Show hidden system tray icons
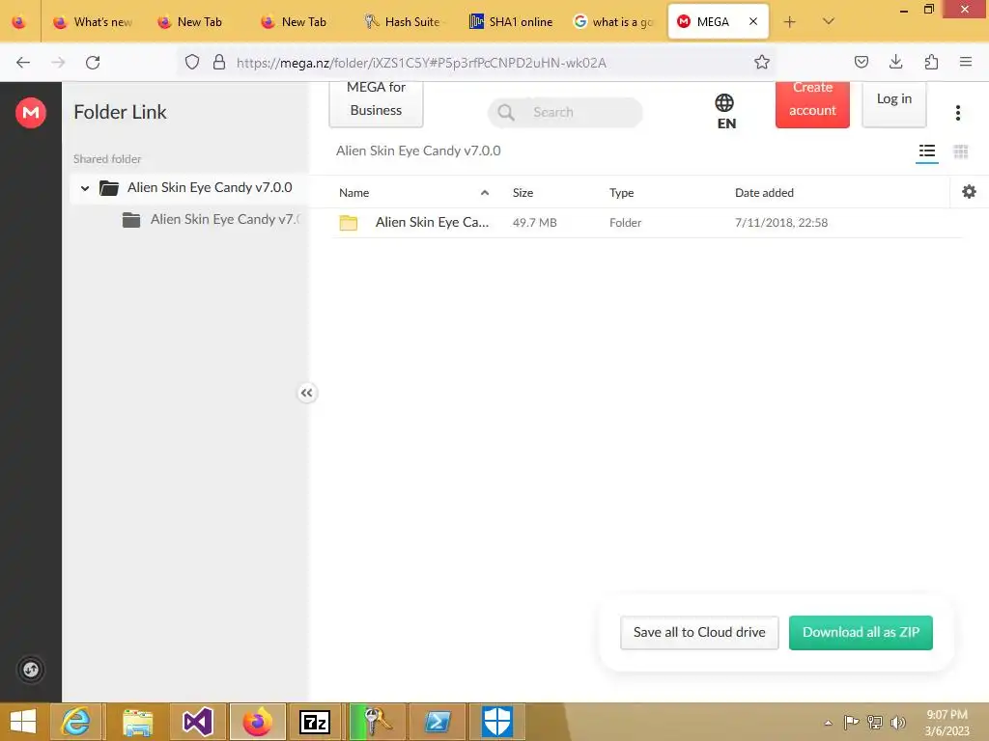Viewport: 989px width, 741px height. 828,723
